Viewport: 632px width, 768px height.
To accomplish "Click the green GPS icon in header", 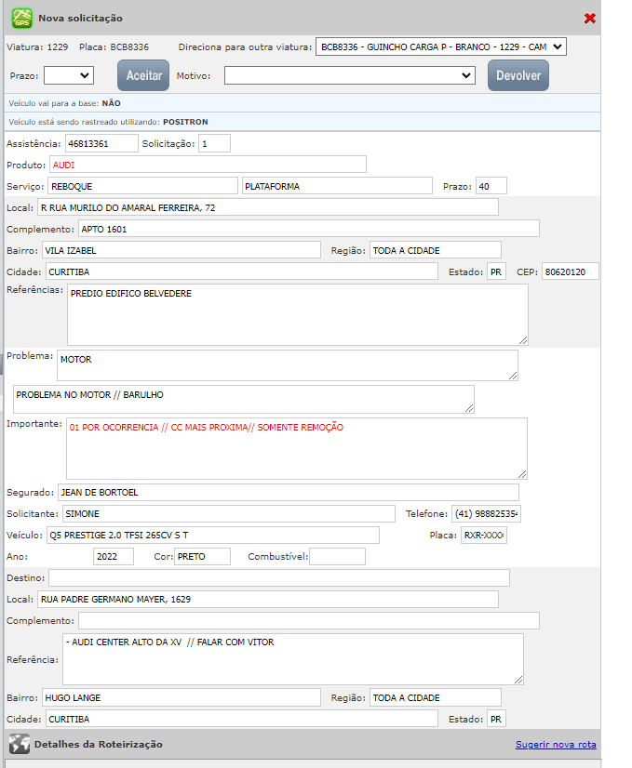I will click(x=20, y=18).
